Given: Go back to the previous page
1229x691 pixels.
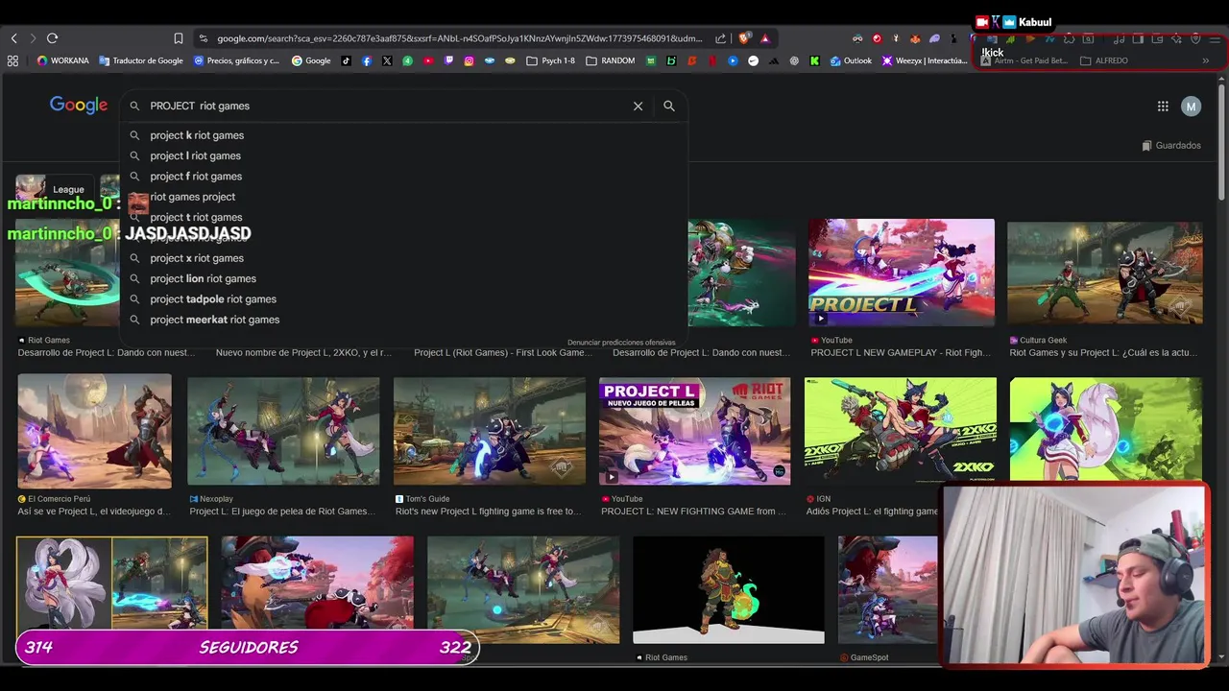Looking at the screenshot, I should click(13, 38).
